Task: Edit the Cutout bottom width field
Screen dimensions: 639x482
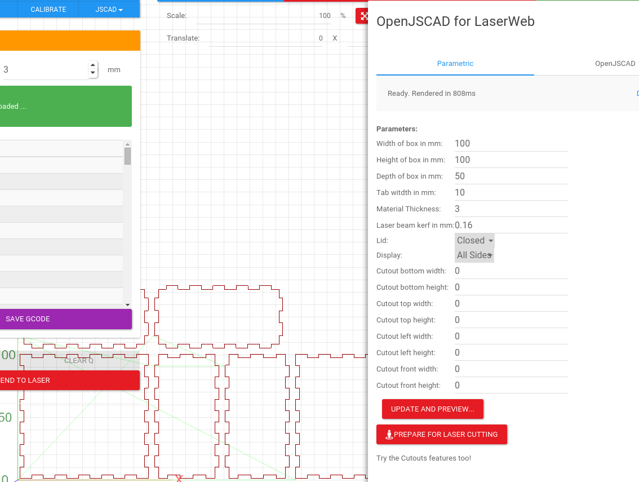Action: click(x=511, y=271)
